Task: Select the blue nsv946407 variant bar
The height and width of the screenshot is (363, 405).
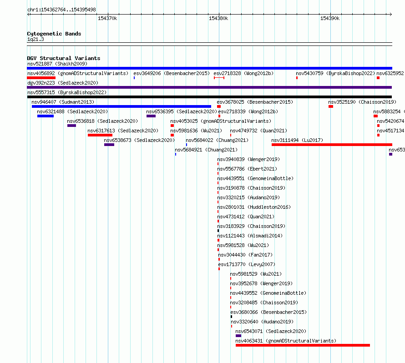Action: [121, 106]
